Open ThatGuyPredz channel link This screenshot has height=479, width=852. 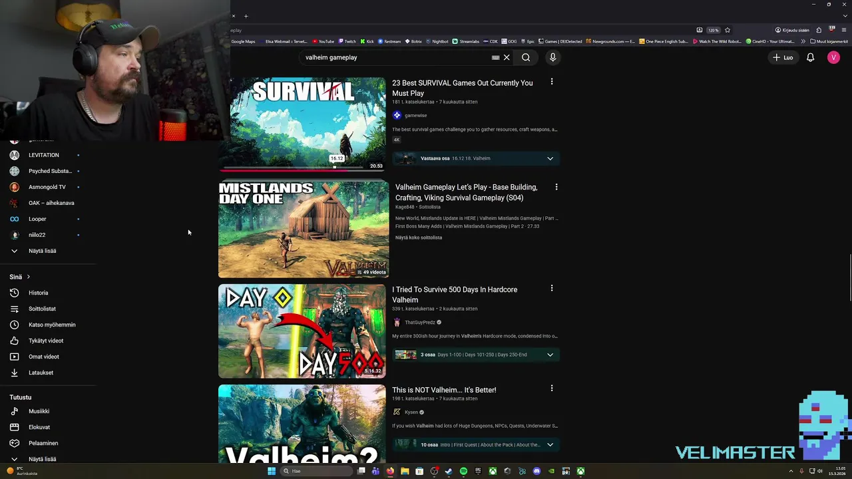point(419,322)
